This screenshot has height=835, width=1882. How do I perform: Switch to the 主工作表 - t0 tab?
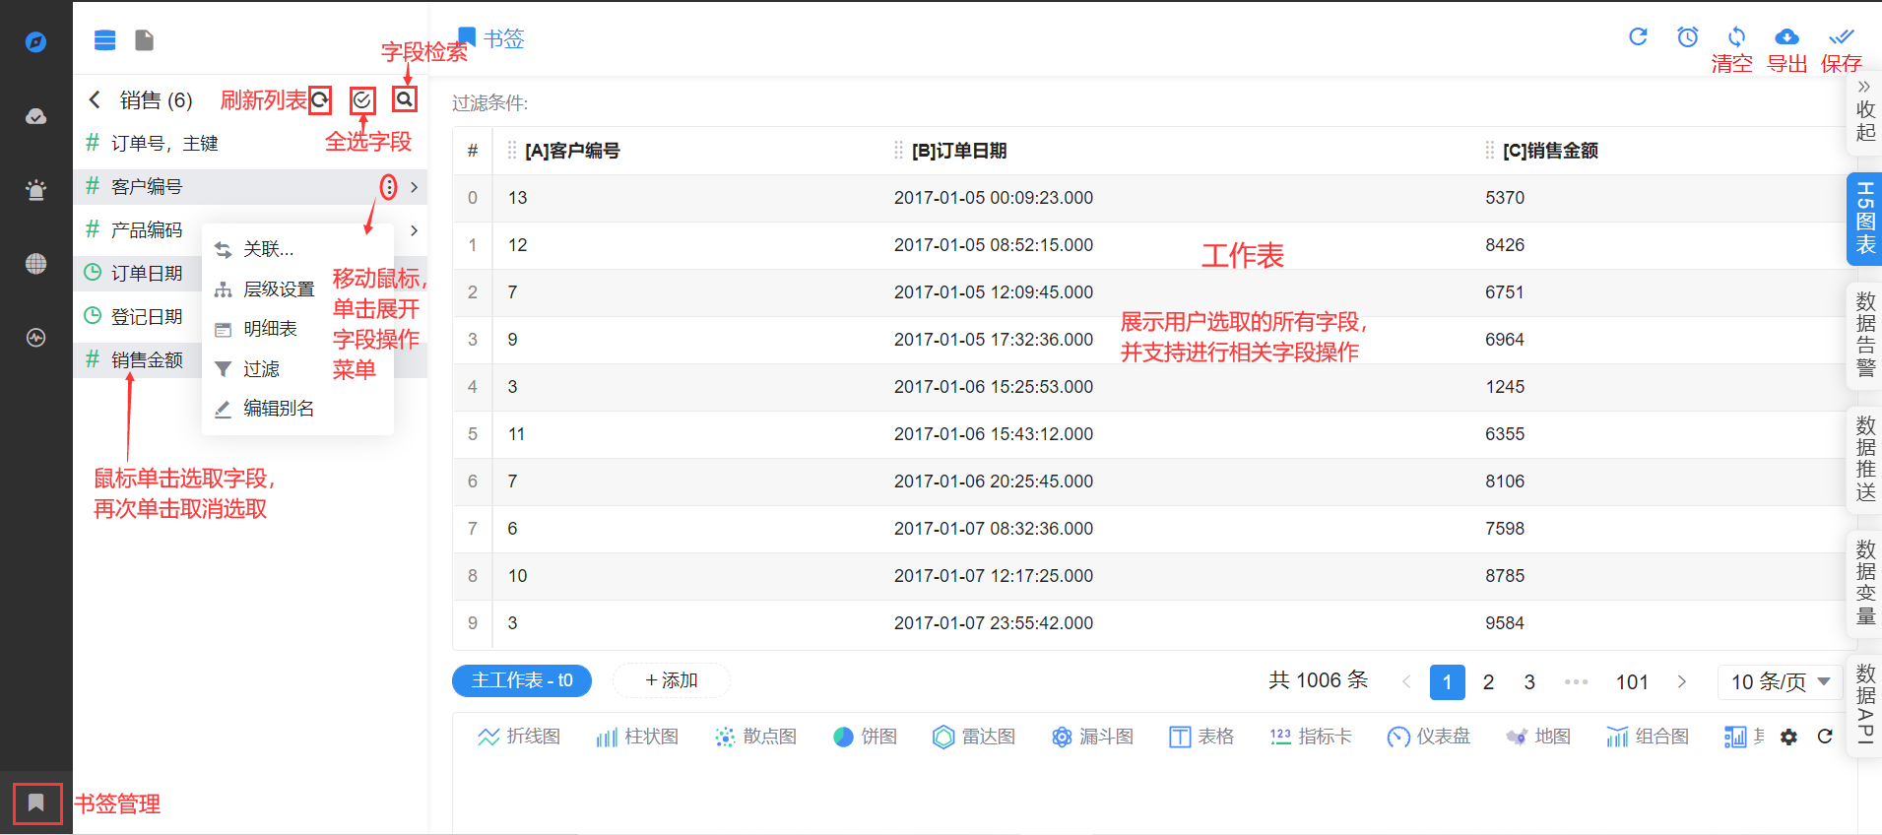pyautogui.click(x=522, y=680)
